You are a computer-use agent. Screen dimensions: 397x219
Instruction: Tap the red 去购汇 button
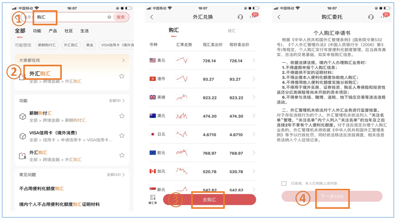click(x=209, y=200)
